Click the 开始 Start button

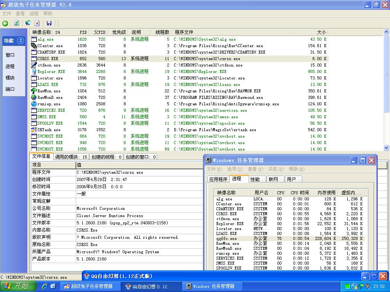18,286
